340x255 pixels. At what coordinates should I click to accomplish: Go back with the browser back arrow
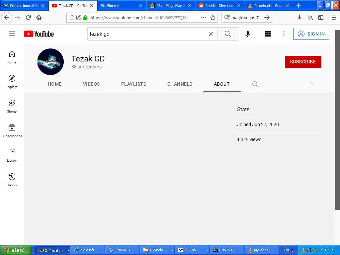(7, 18)
